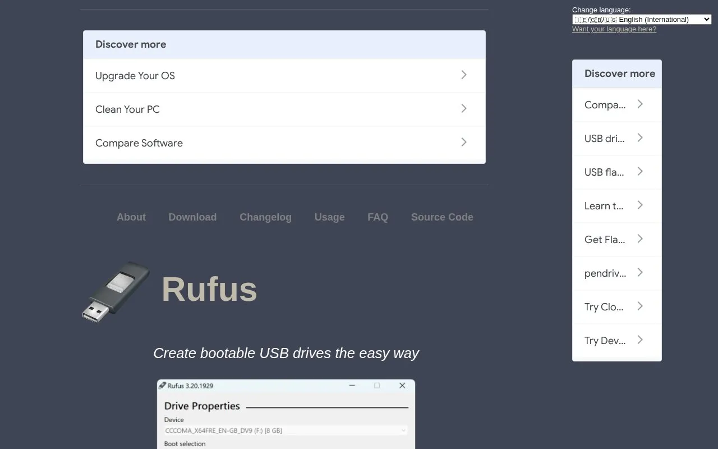The width and height of the screenshot is (718, 449).
Task: Click the chevron next to 'Try Clo...'
Action: tap(640, 306)
